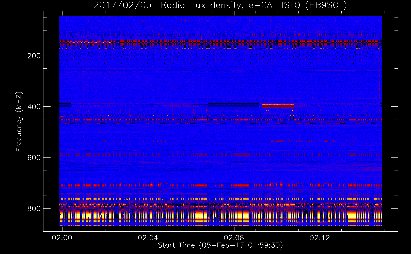Click the "Start Time (05-Feb-17 01:59:30)" label
Screen dimensions: 411x254
pos(220,245)
